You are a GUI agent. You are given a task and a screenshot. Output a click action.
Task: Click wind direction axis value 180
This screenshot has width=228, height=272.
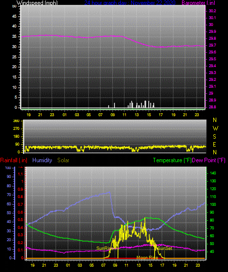click(16, 137)
